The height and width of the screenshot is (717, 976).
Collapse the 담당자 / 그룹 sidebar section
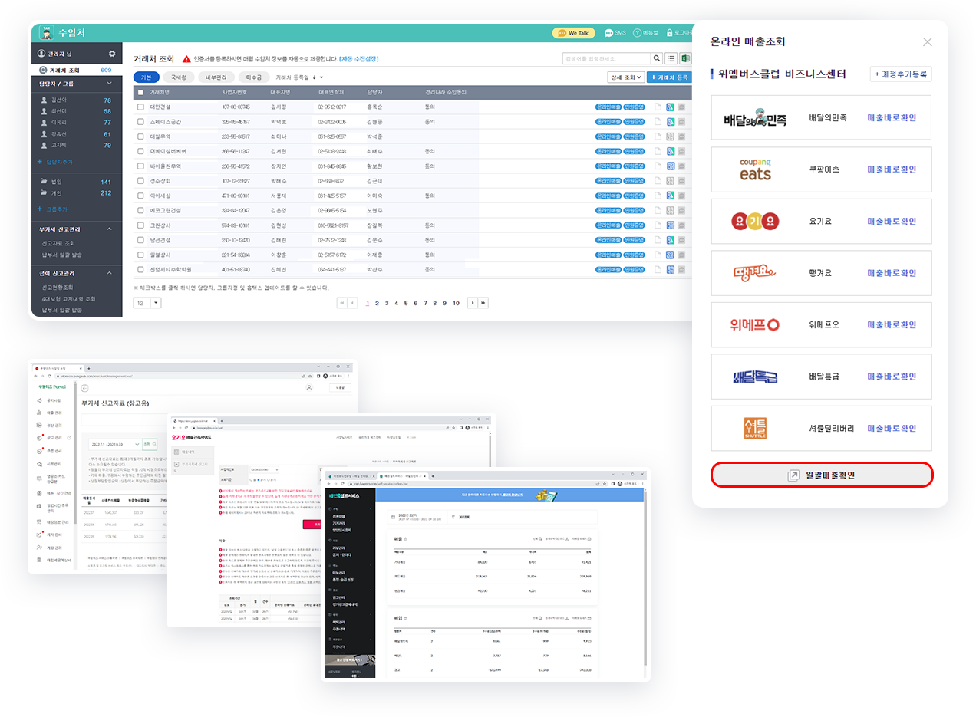[109, 83]
